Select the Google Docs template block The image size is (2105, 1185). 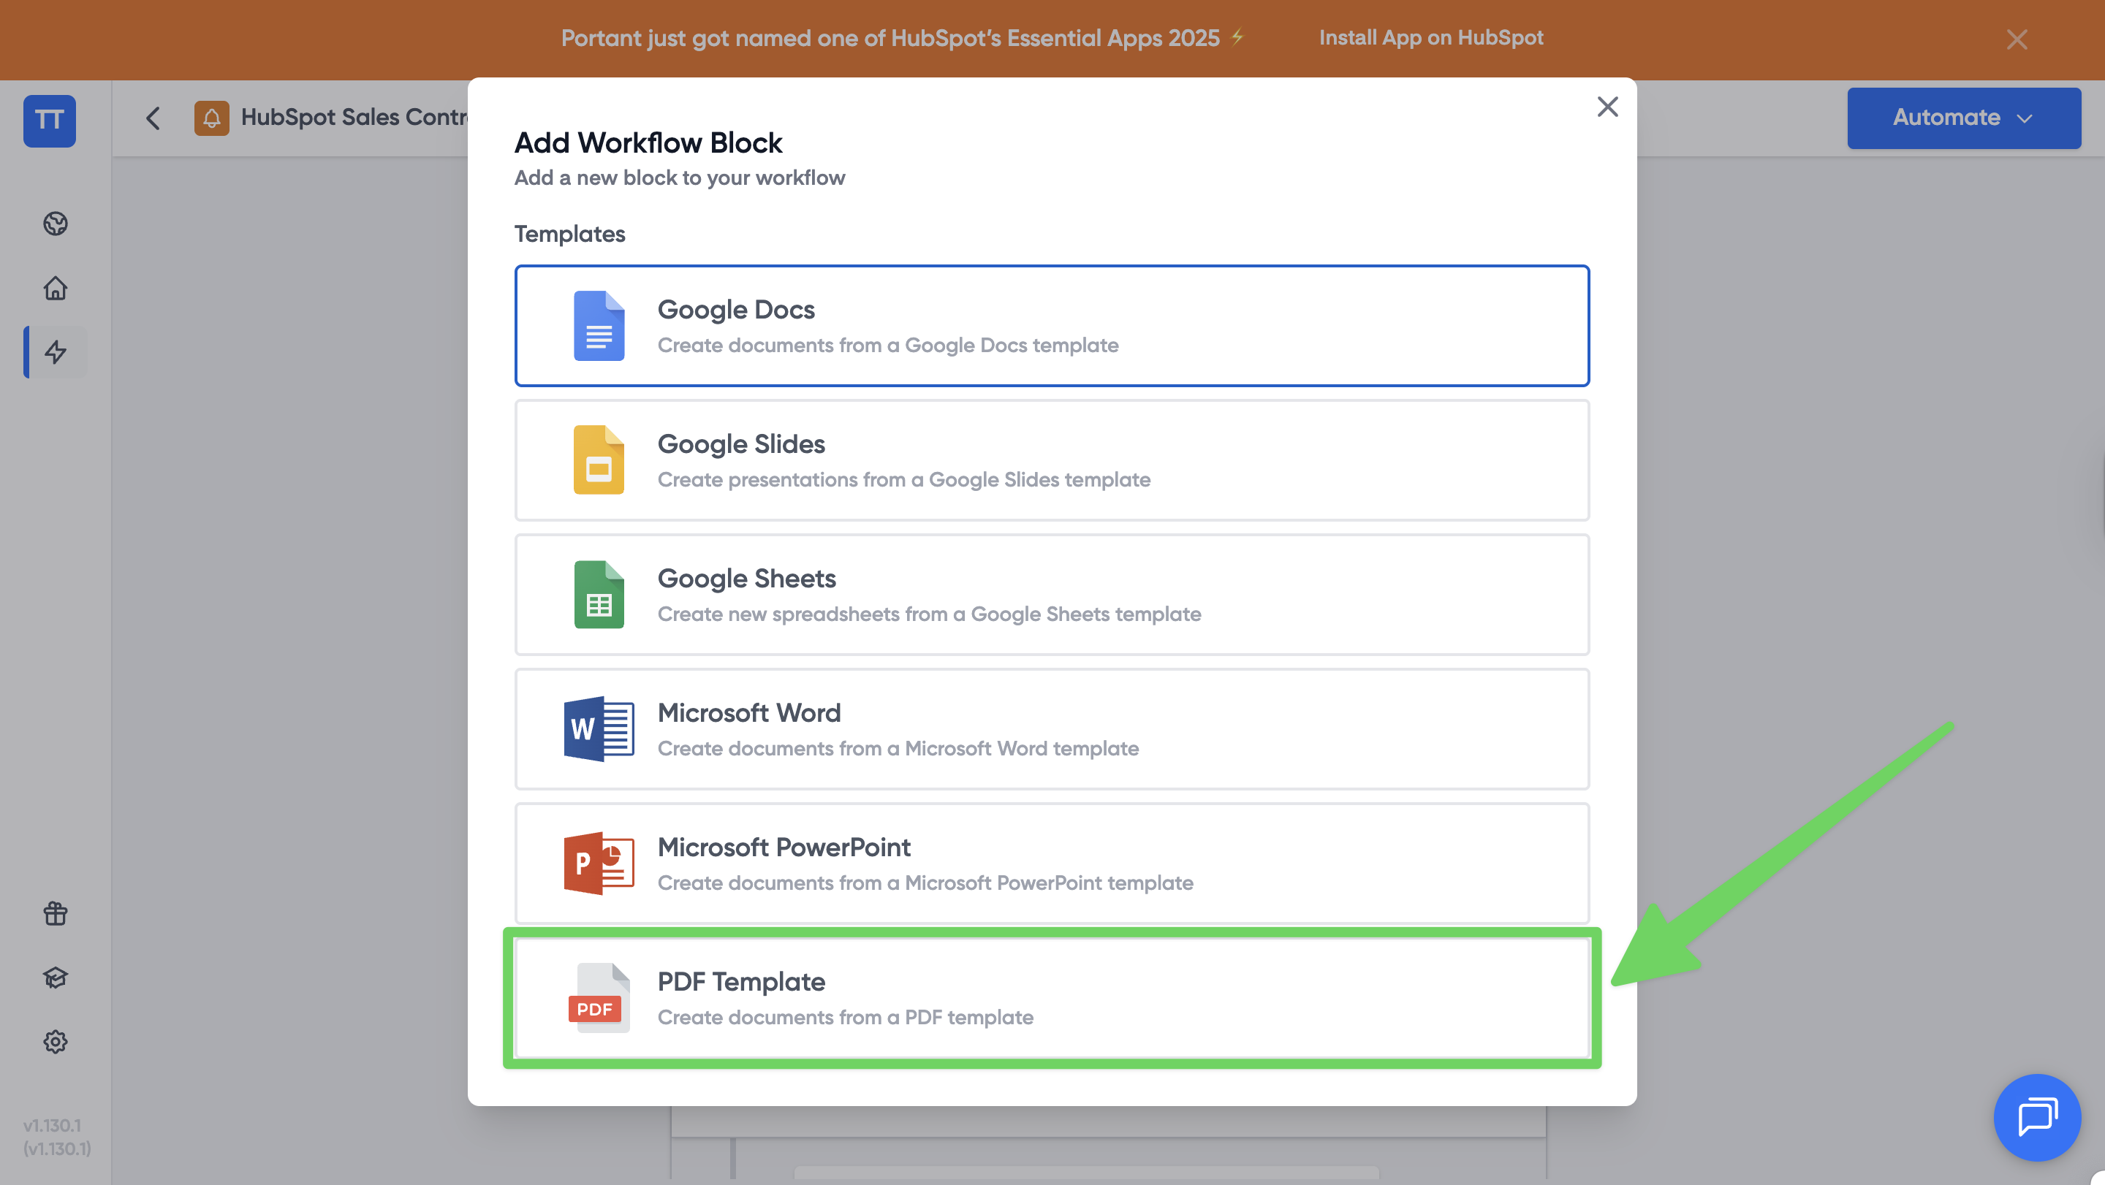pos(1052,326)
